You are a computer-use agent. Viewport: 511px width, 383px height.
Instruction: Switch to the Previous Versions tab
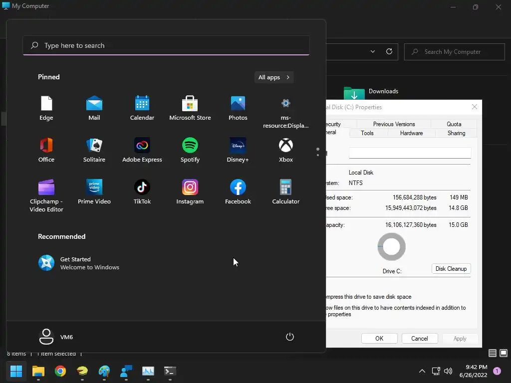pyautogui.click(x=394, y=124)
